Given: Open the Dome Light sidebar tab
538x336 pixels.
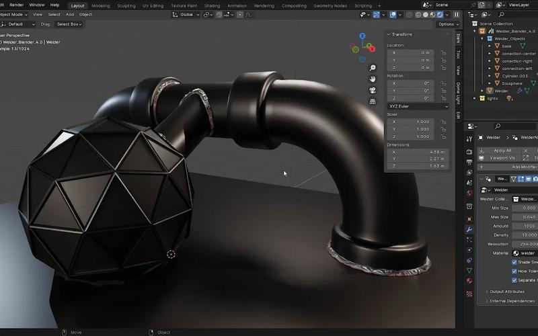Looking at the screenshot, I should pyautogui.click(x=458, y=93).
